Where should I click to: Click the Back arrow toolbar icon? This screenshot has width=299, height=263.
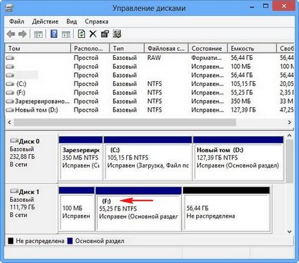click(11, 34)
